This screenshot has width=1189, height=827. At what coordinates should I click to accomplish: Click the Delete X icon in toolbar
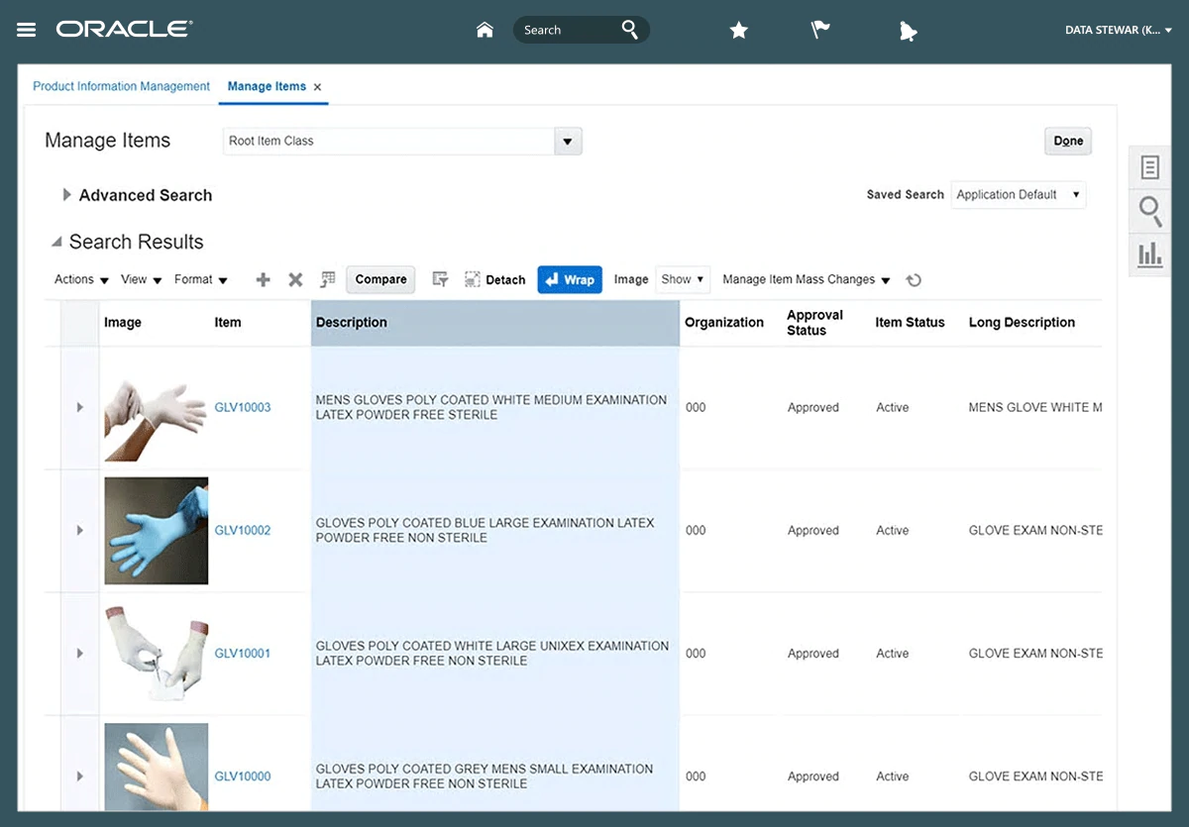click(x=295, y=280)
